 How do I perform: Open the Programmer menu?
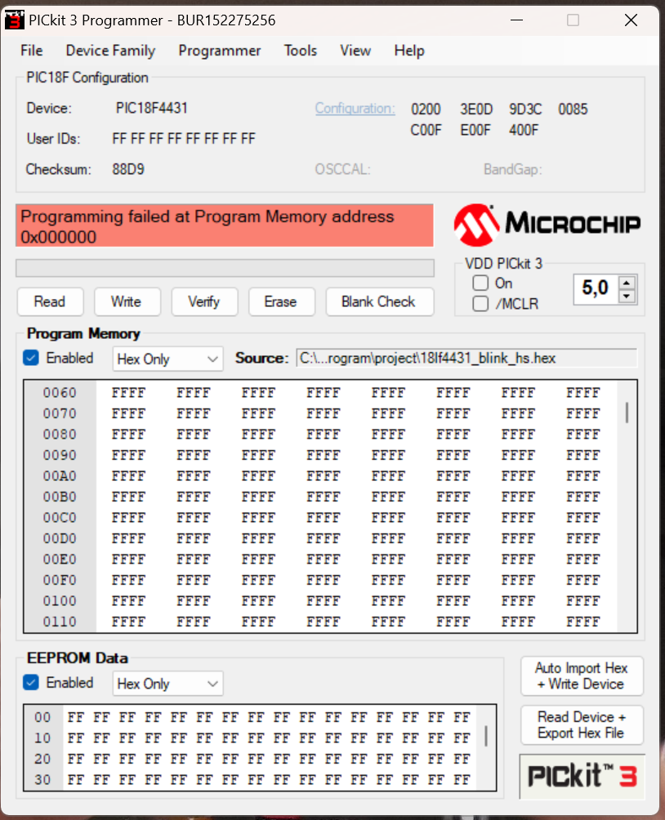click(219, 51)
